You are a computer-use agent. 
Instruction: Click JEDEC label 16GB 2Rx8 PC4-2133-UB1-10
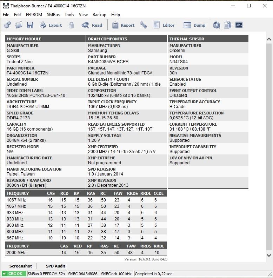(36, 95)
